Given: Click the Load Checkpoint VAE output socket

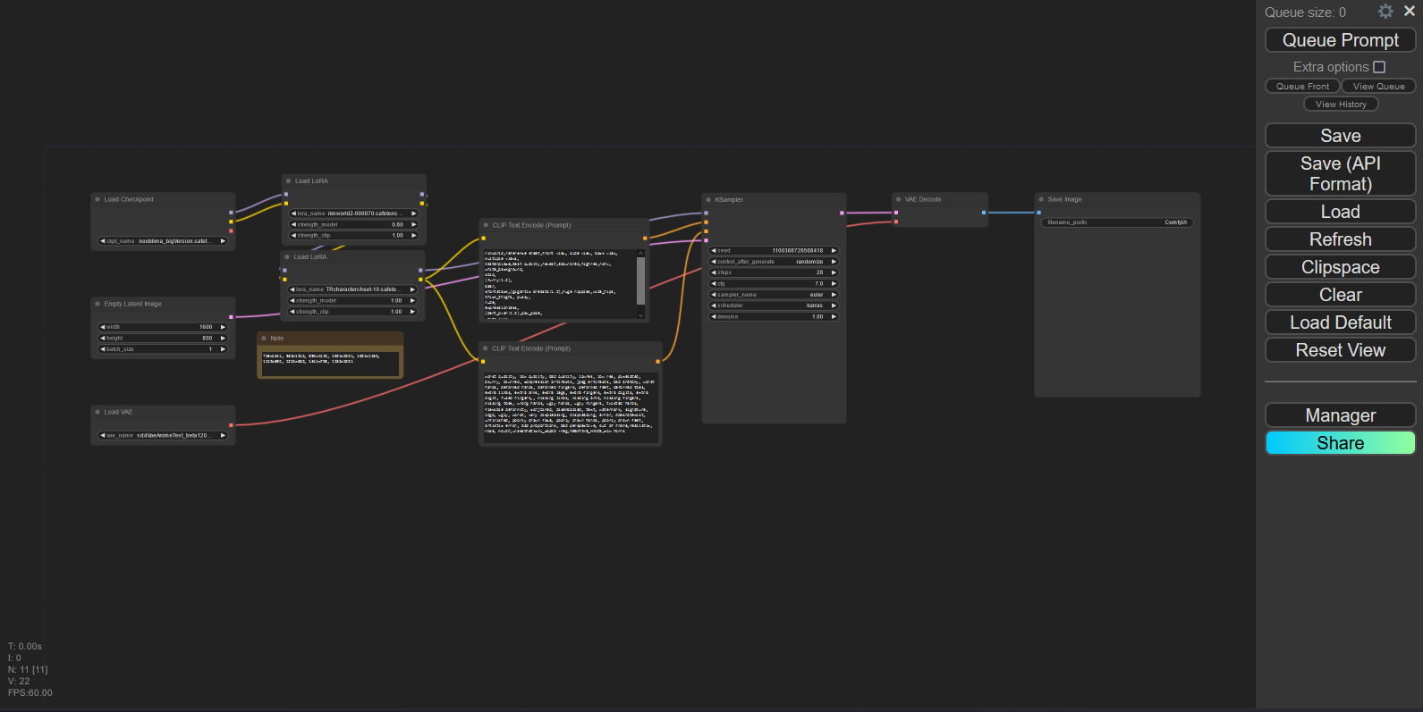Looking at the screenshot, I should click(x=231, y=230).
